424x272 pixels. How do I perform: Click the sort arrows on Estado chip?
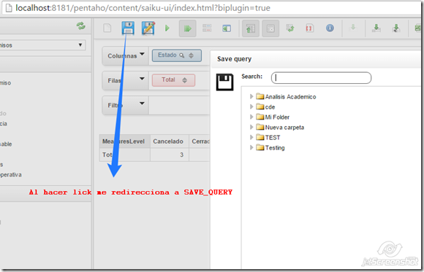click(192, 55)
